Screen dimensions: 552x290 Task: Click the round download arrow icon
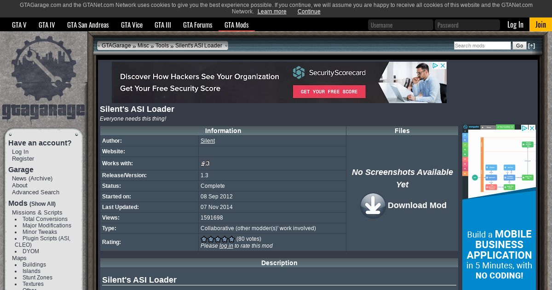[x=373, y=205]
